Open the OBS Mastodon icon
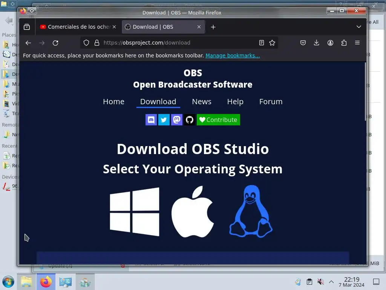The height and width of the screenshot is (290, 386). [177, 120]
